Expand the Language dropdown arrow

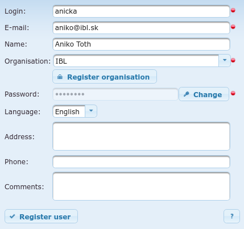click(91, 111)
